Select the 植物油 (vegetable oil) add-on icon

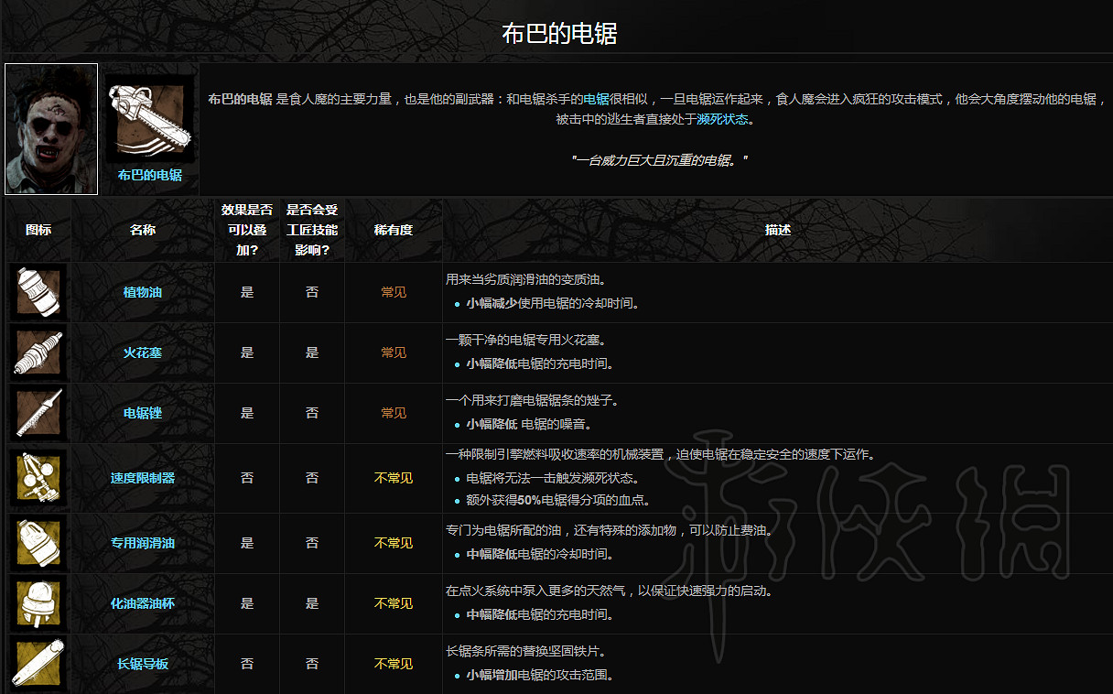38,291
